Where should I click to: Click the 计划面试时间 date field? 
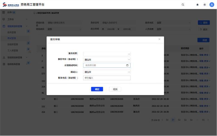pos(105,65)
